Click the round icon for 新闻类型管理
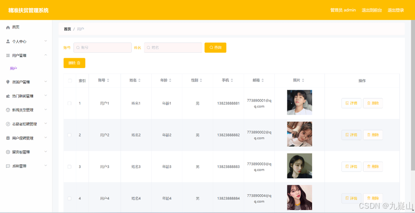The width and height of the screenshot is (415, 213). (x=8, y=110)
